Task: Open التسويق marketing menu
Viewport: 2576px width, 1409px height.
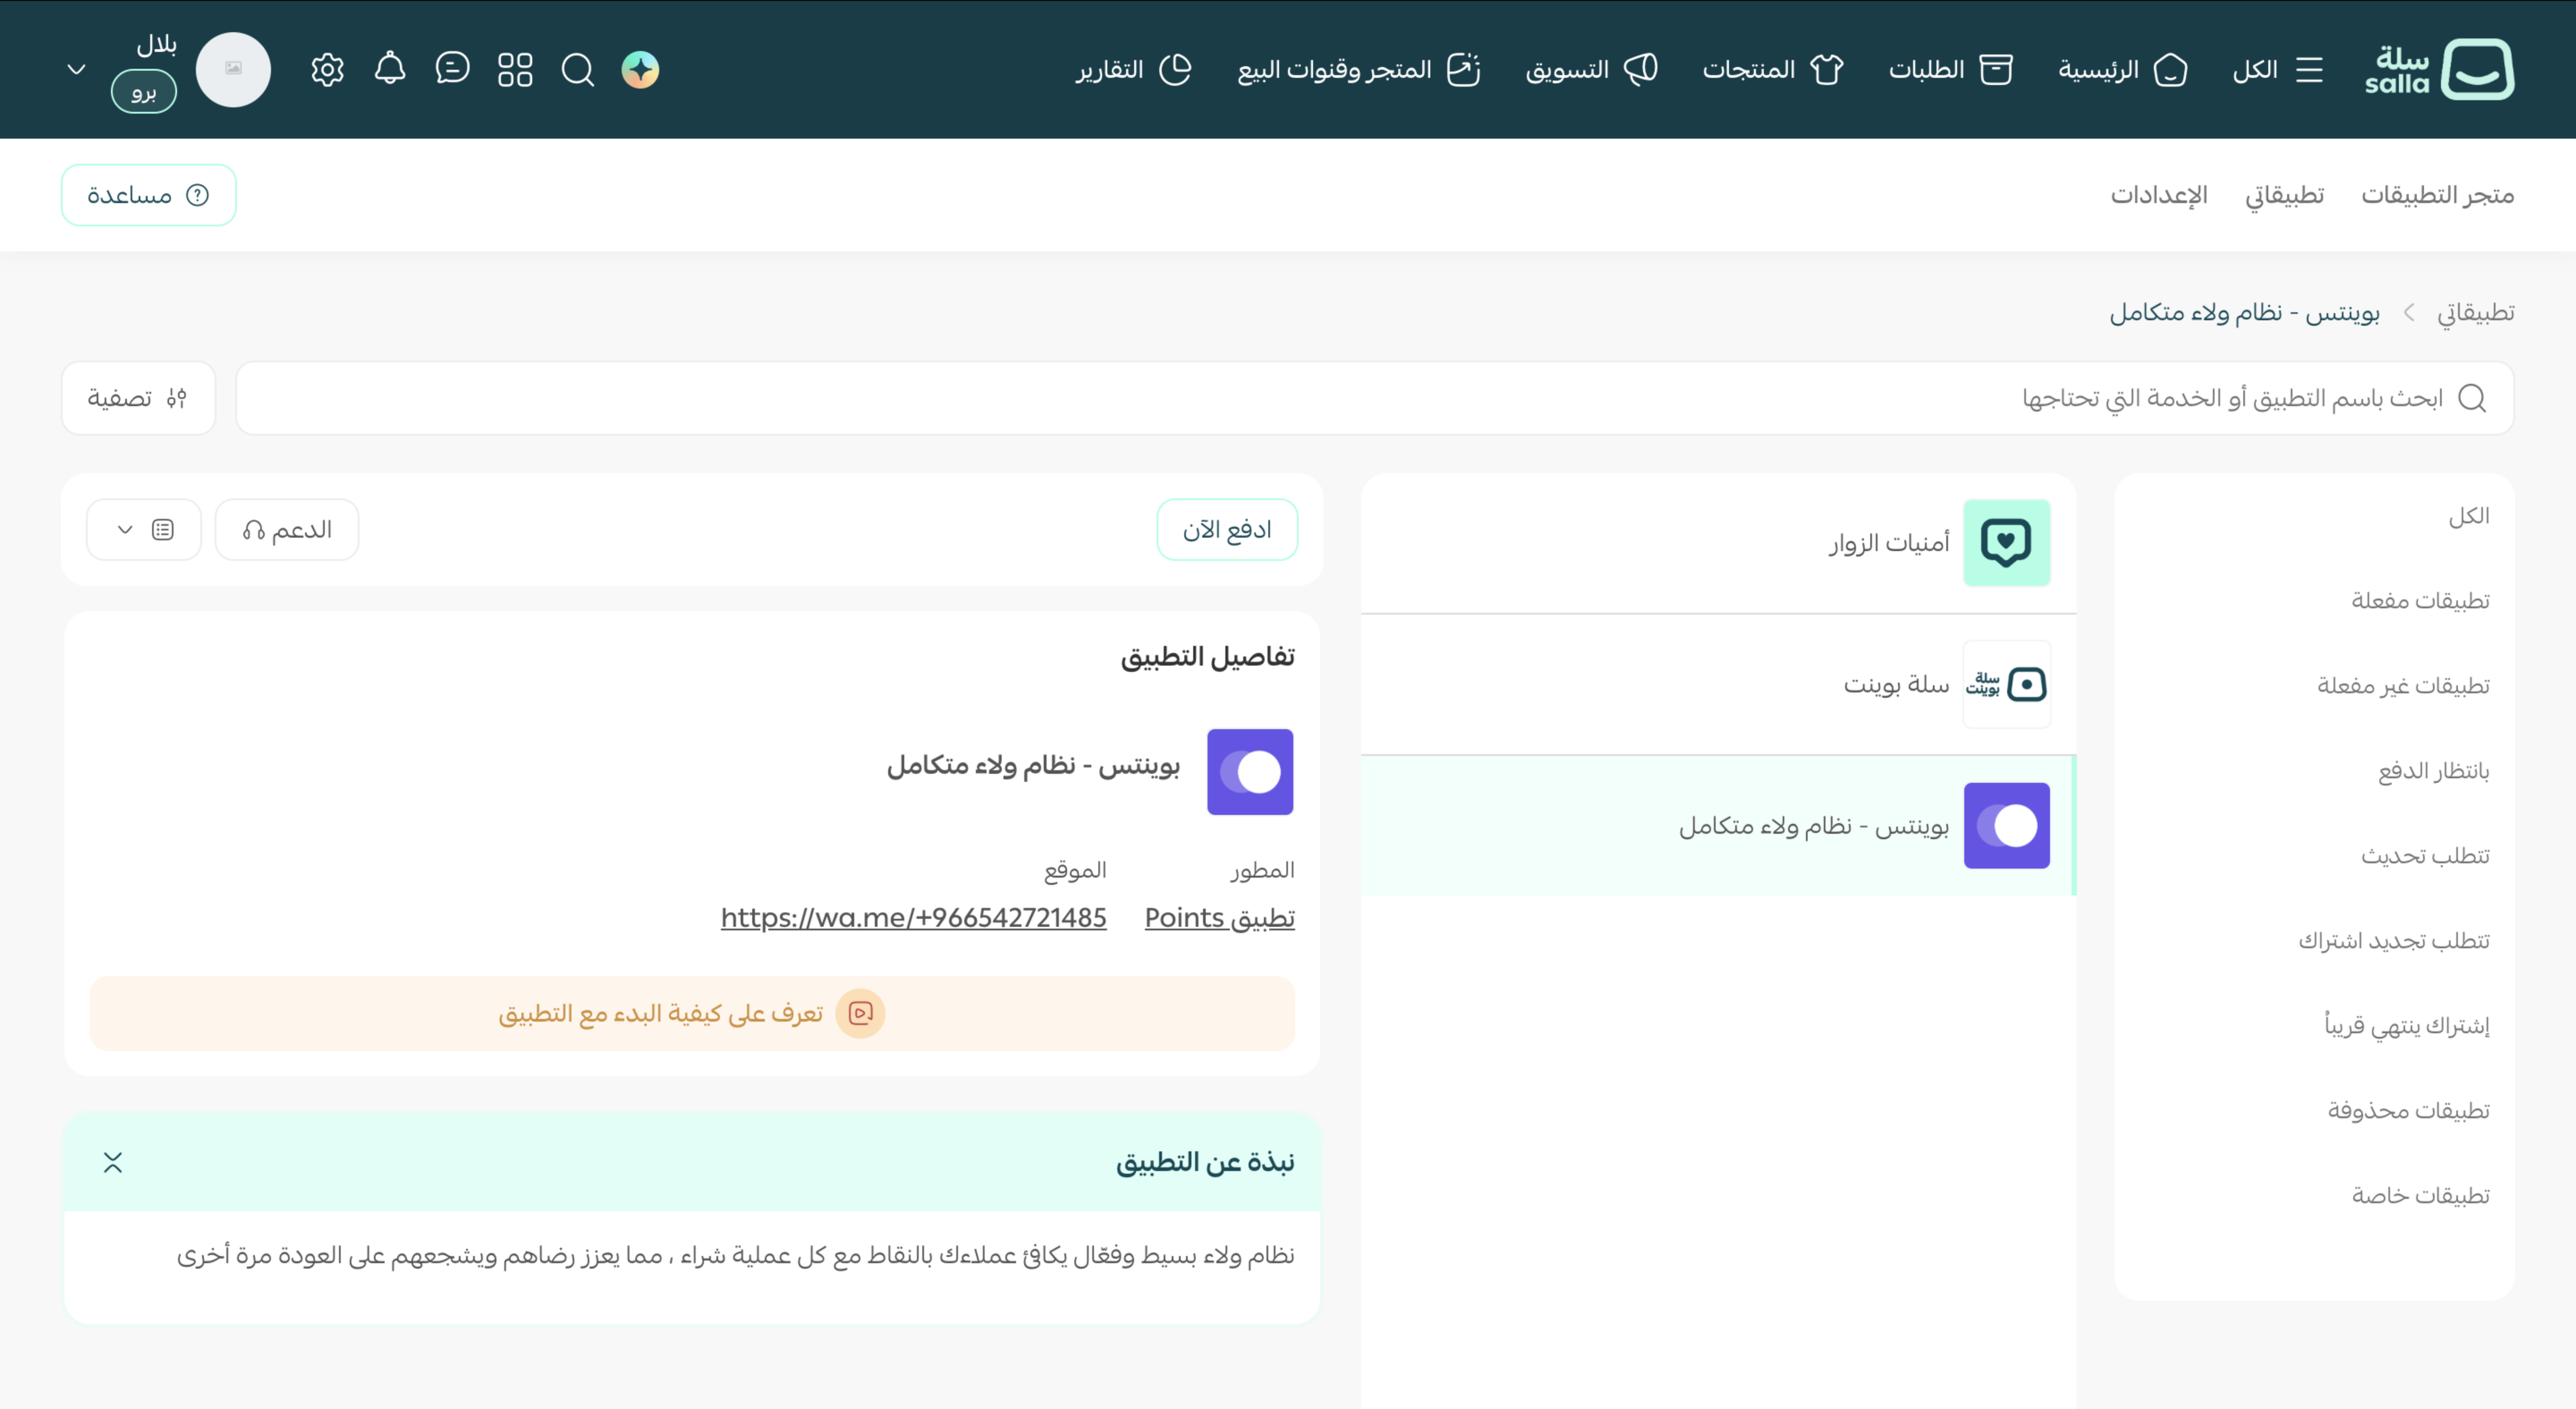Action: pos(1591,69)
